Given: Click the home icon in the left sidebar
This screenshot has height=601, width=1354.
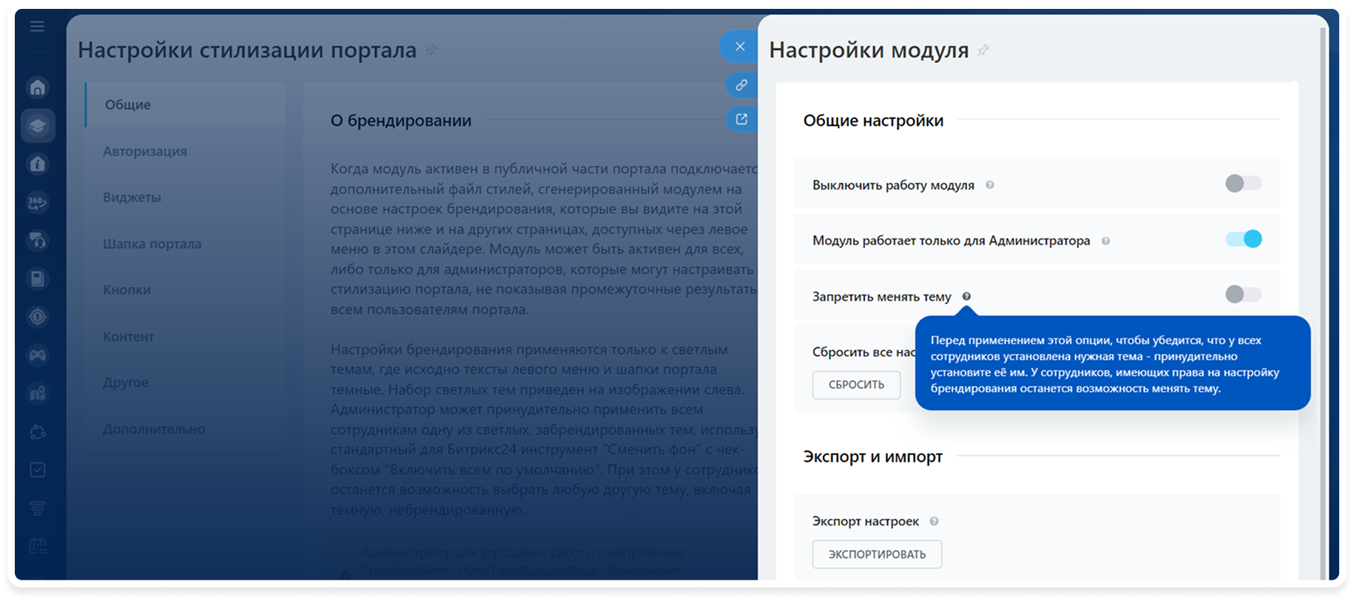Looking at the screenshot, I should click(x=38, y=87).
